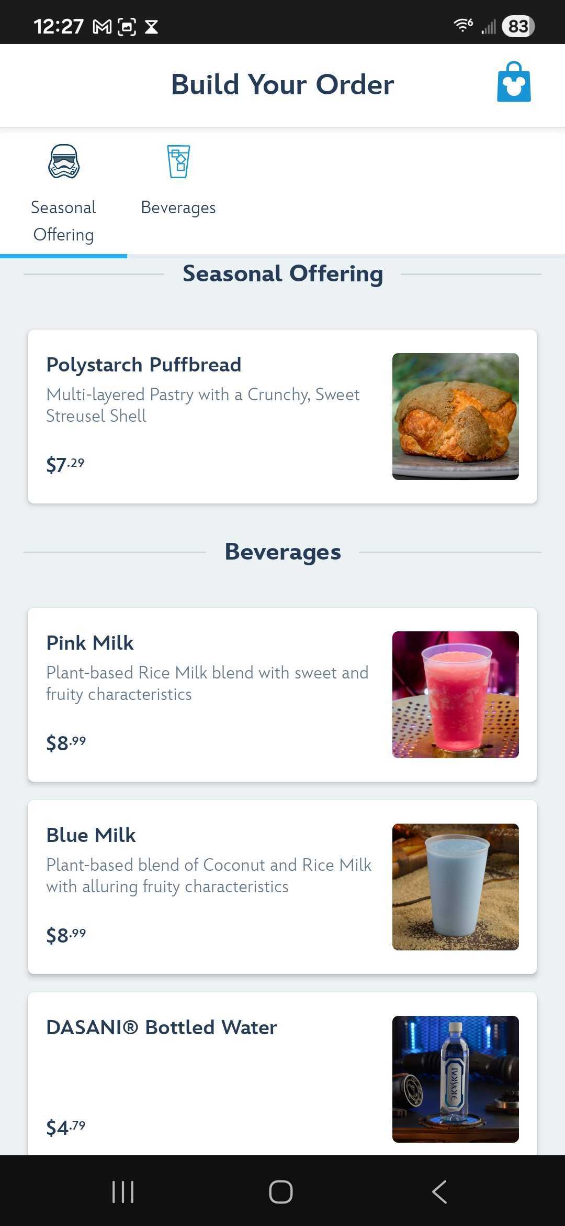Image resolution: width=565 pixels, height=1226 pixels.
Task: Open the Polystarch Puffbread item title
Action: pyautogui.click(x=144, y=365)
